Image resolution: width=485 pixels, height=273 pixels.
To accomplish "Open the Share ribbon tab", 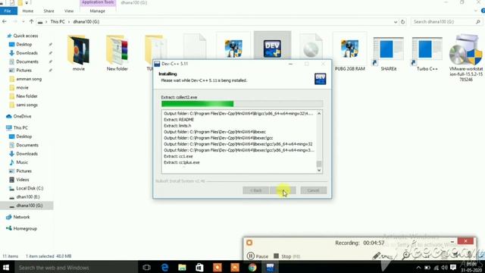I will [x=48, y=11].
